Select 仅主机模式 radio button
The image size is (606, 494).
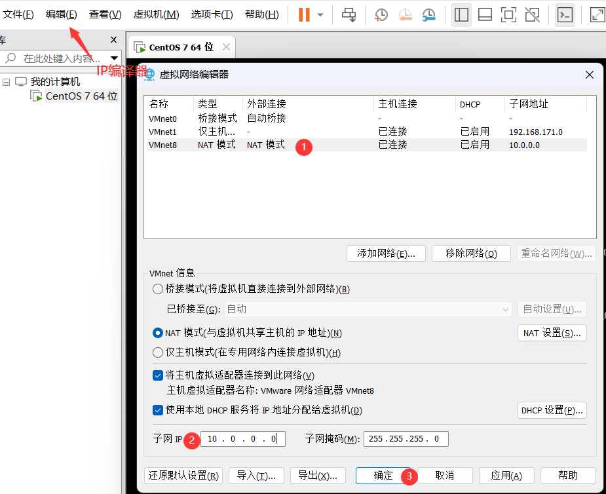click(158, 352)
